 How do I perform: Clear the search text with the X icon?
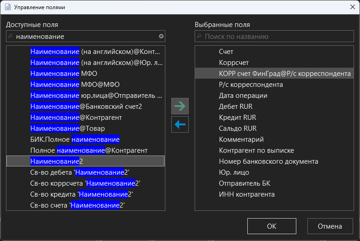coord(161,36)
